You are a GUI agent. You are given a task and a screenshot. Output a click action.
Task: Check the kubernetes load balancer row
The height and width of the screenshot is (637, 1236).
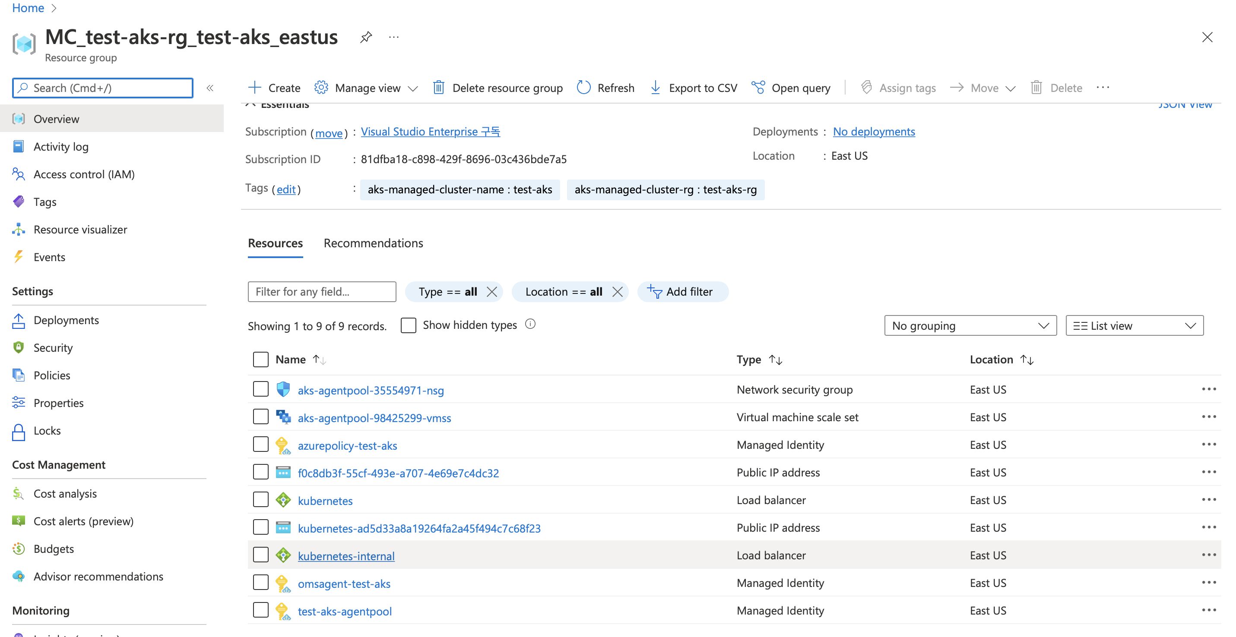point(260,500)
